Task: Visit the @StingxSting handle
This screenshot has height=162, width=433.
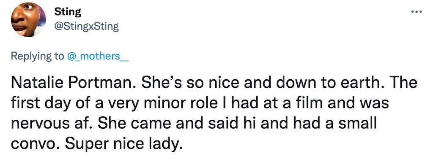Action: coord(87,27)
